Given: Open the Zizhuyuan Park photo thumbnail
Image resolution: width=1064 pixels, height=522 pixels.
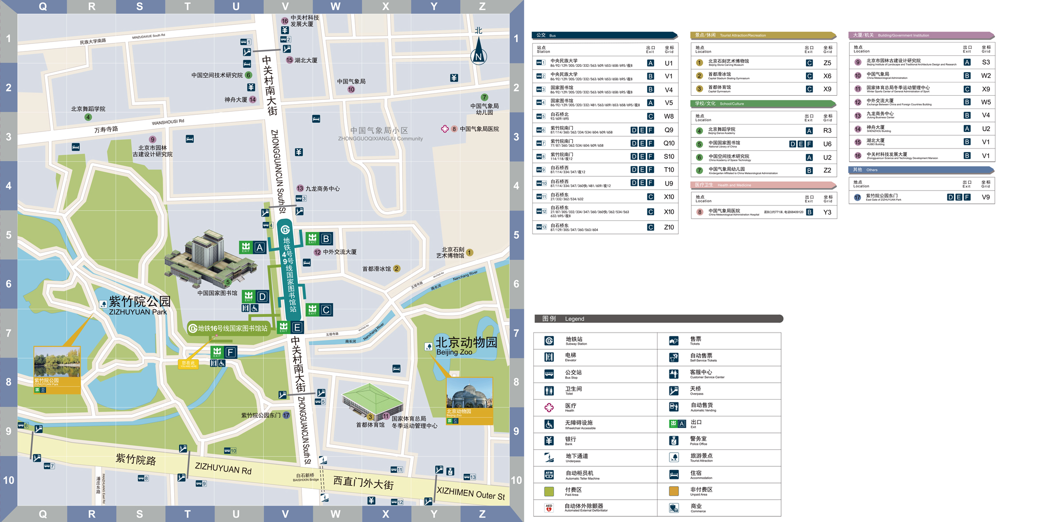Looking at the screenshot, I should pos(57,370).
